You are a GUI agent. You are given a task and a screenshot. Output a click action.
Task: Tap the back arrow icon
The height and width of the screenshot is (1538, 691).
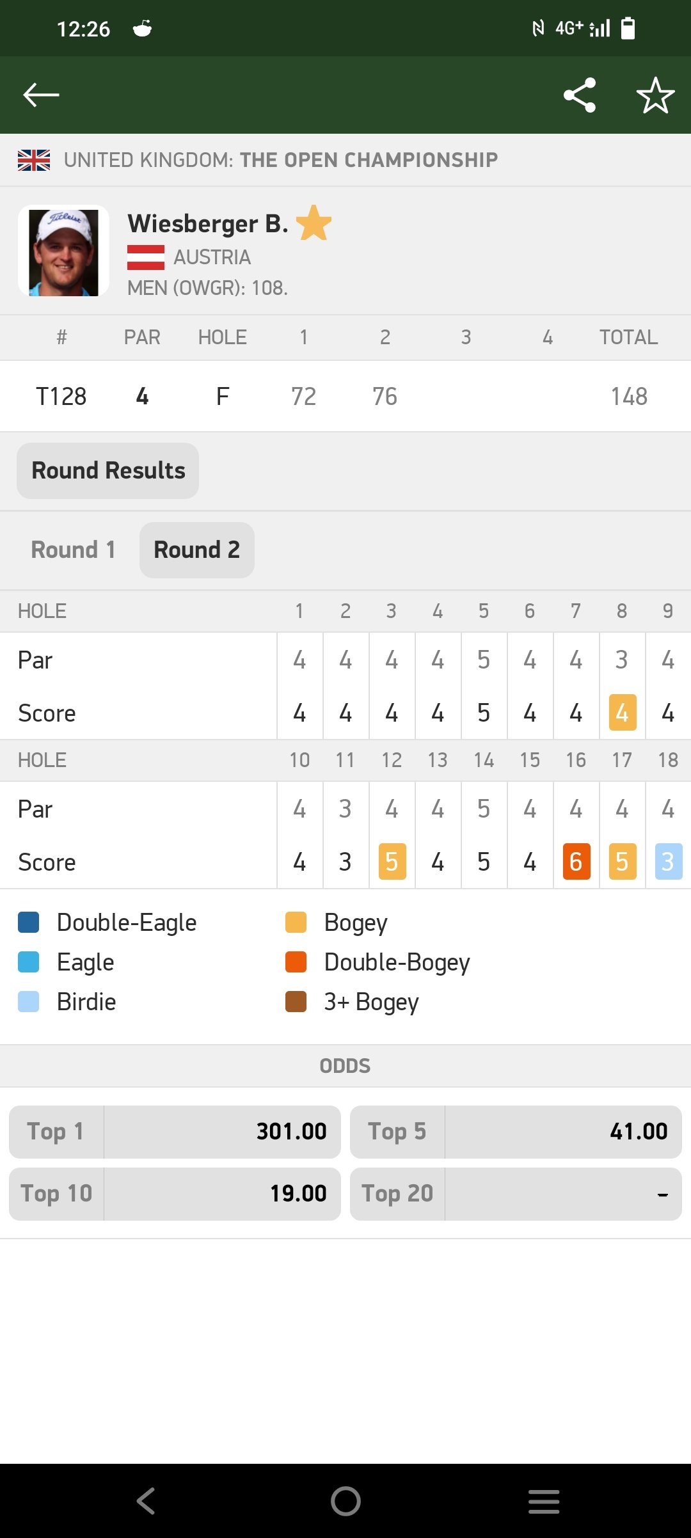(x=41, y=95)
